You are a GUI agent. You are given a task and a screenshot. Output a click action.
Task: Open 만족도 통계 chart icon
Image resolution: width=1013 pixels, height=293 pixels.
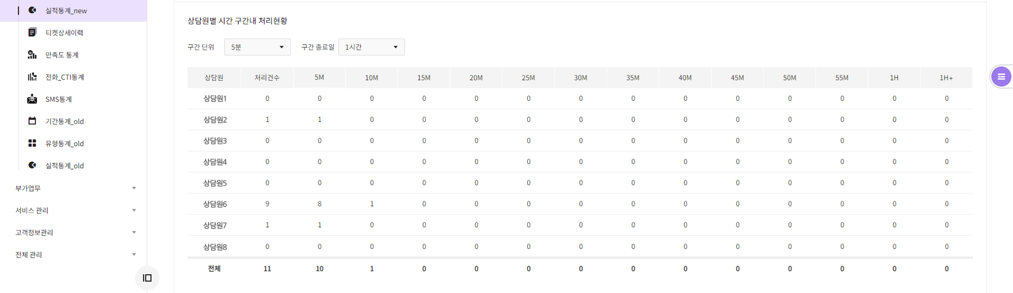(32, 55)
